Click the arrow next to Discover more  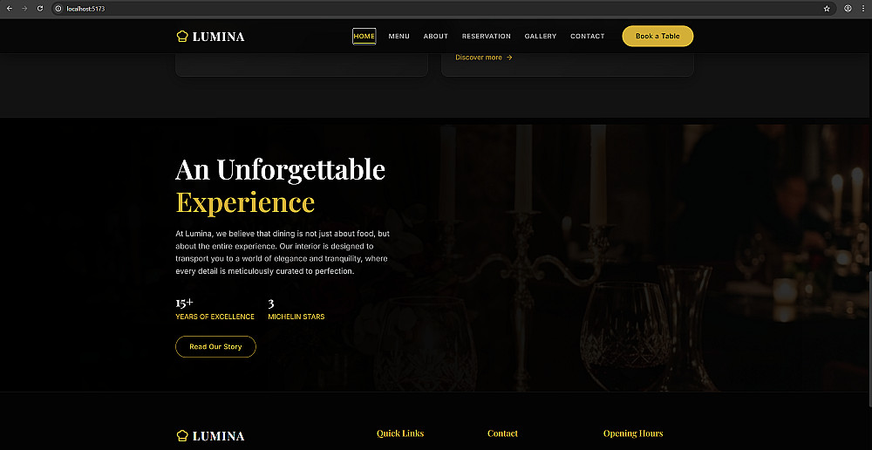coord(509,58)
